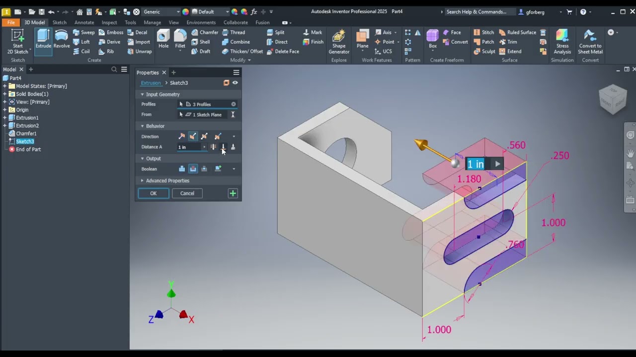
Task: Switch to the Inspect tab
Action: (x=109, y=22)
